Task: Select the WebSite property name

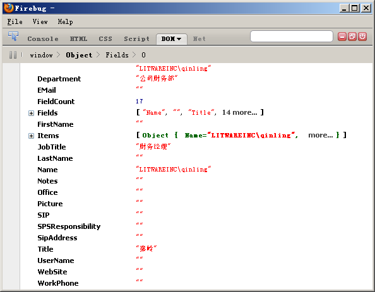Action: coord(52,272)
